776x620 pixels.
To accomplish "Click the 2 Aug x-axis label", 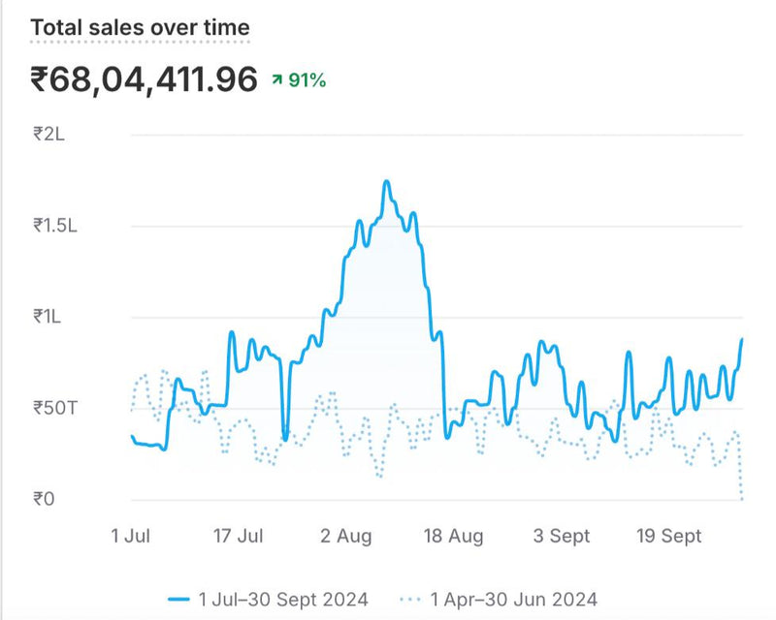I will coord(346,537).
